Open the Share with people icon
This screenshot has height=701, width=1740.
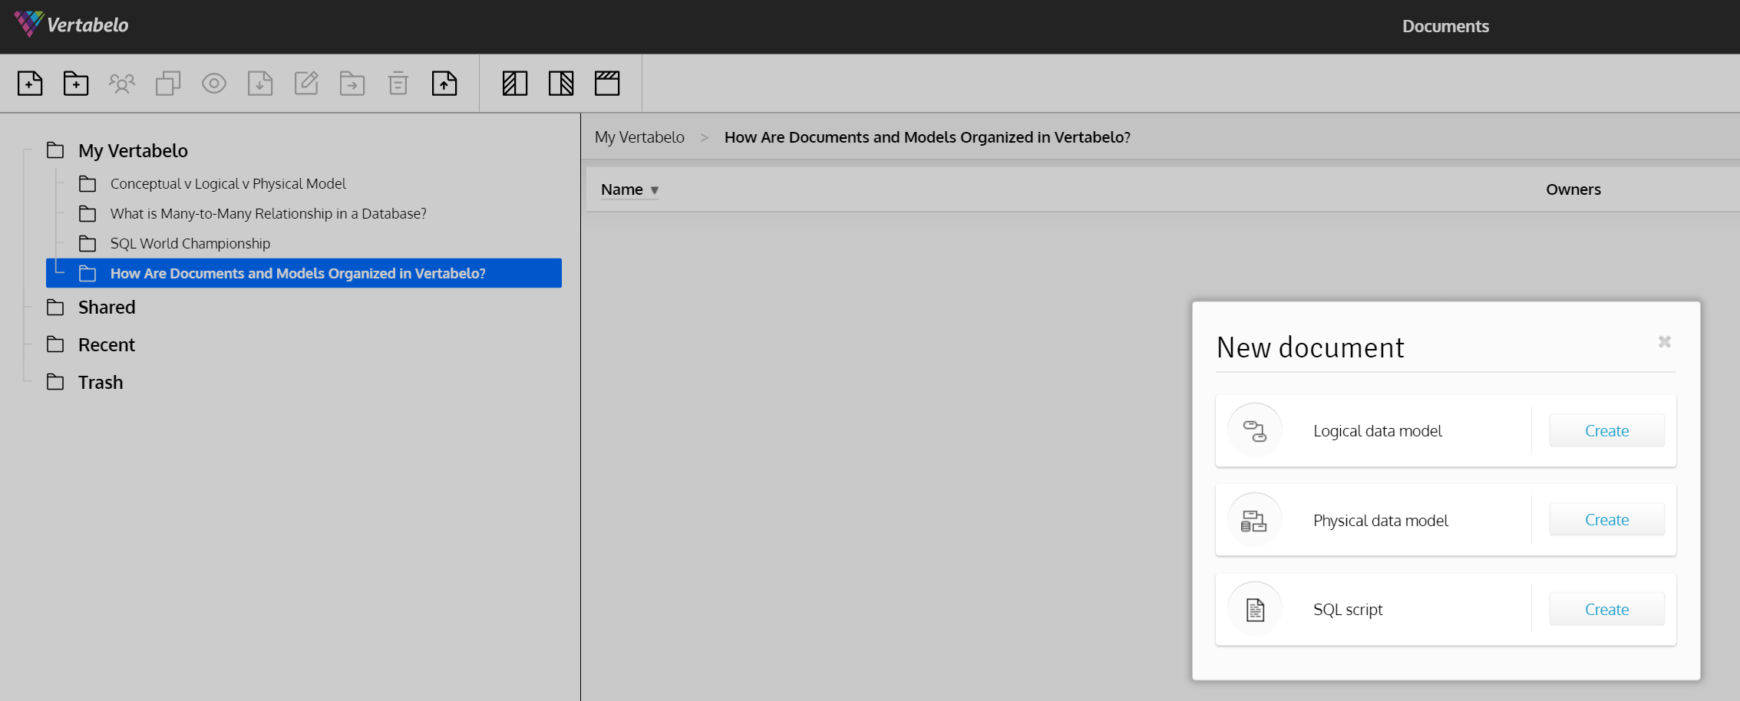[122, 83]
